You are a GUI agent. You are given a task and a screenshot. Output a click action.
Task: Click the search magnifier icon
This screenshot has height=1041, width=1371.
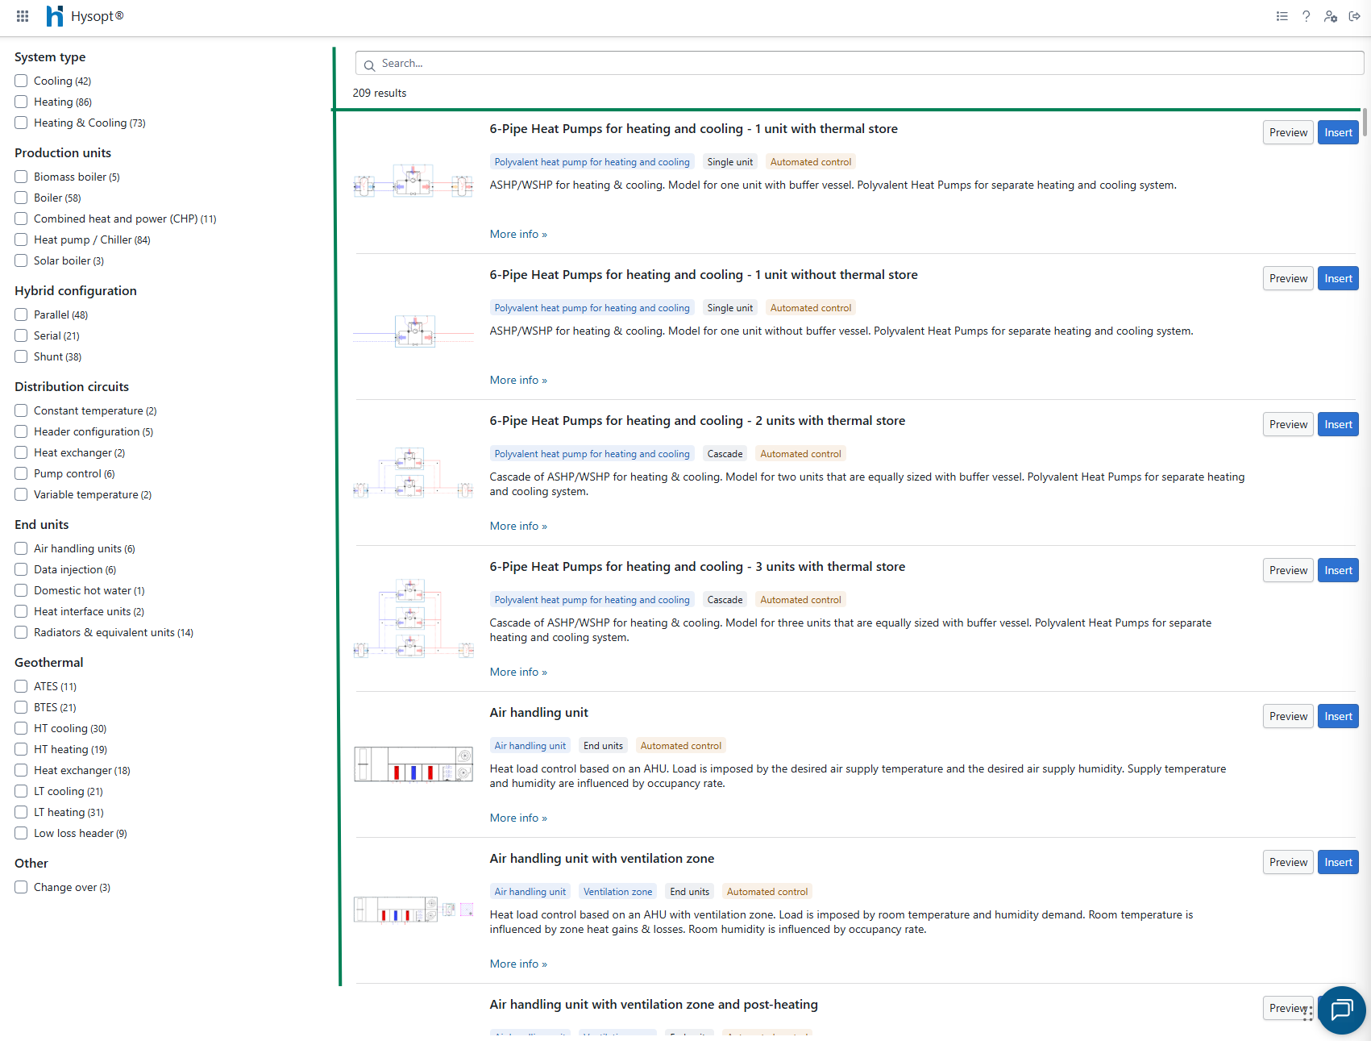369,65
